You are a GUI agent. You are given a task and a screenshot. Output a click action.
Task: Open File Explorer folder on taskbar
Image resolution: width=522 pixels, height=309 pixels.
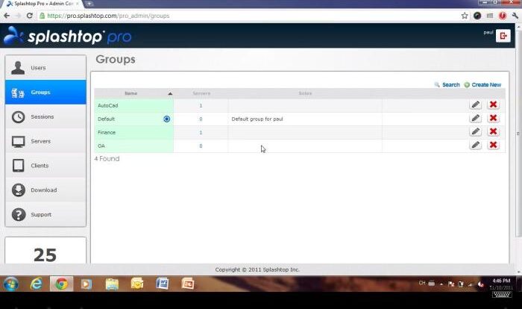112,284
